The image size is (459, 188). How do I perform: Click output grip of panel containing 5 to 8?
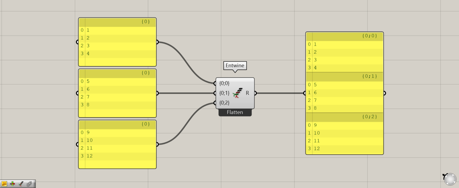[157, 93]
